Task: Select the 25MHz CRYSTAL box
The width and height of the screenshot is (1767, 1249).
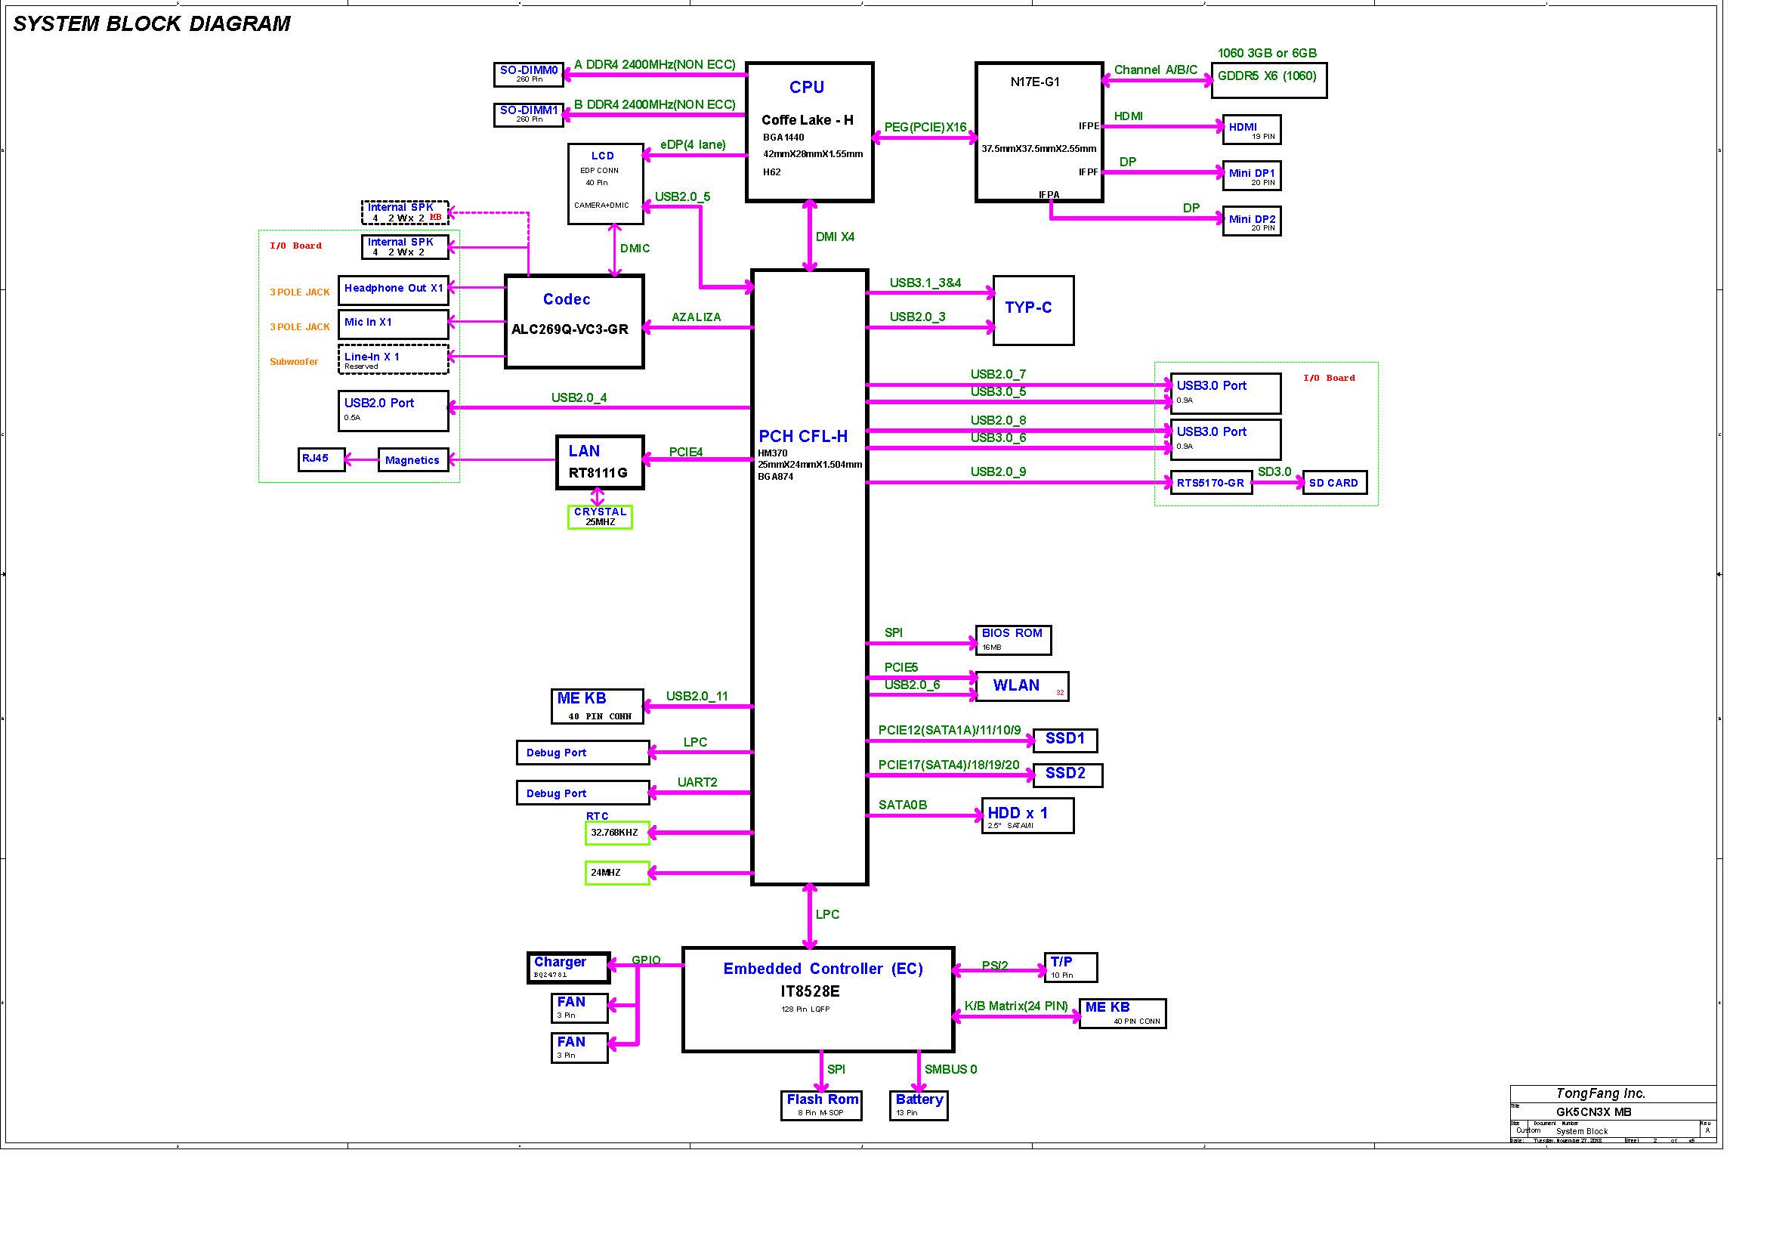Action: coord(600,516)
